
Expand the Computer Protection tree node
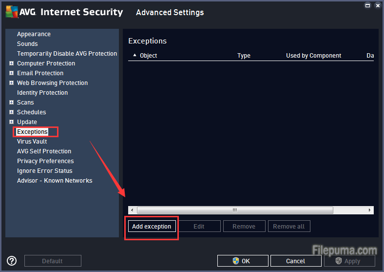point(11,63)
